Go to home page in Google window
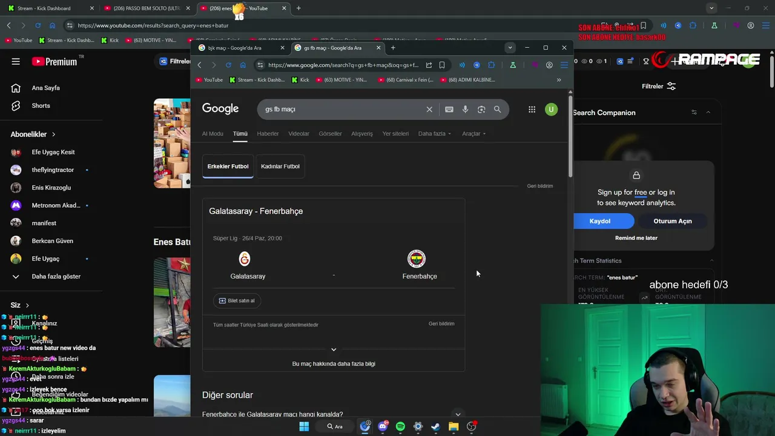This screenshot has height=436, width=775. point(243,65)
